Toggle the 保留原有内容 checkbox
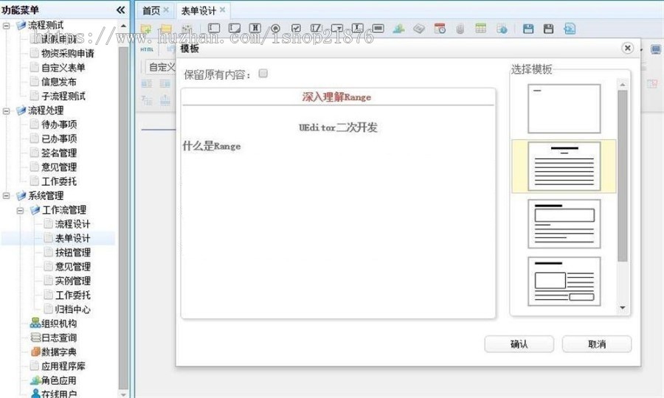The image size is (664, 398). [263, 74]
